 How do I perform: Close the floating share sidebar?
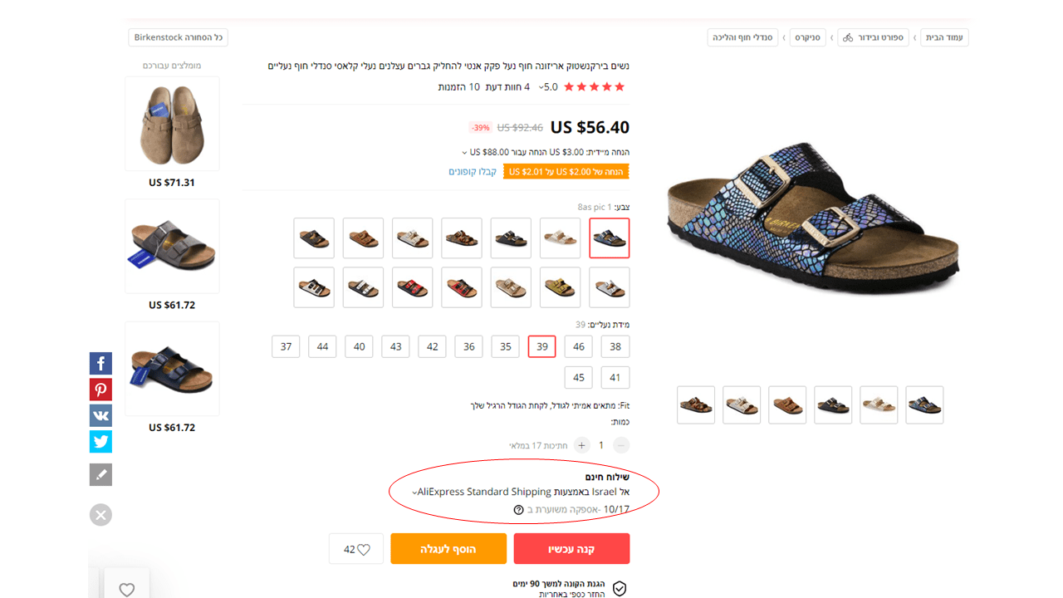(100, 515)
